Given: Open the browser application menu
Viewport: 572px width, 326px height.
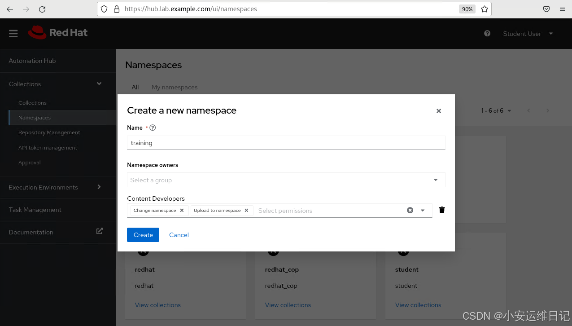Looking at the screenshot, I should coord(562,9).
